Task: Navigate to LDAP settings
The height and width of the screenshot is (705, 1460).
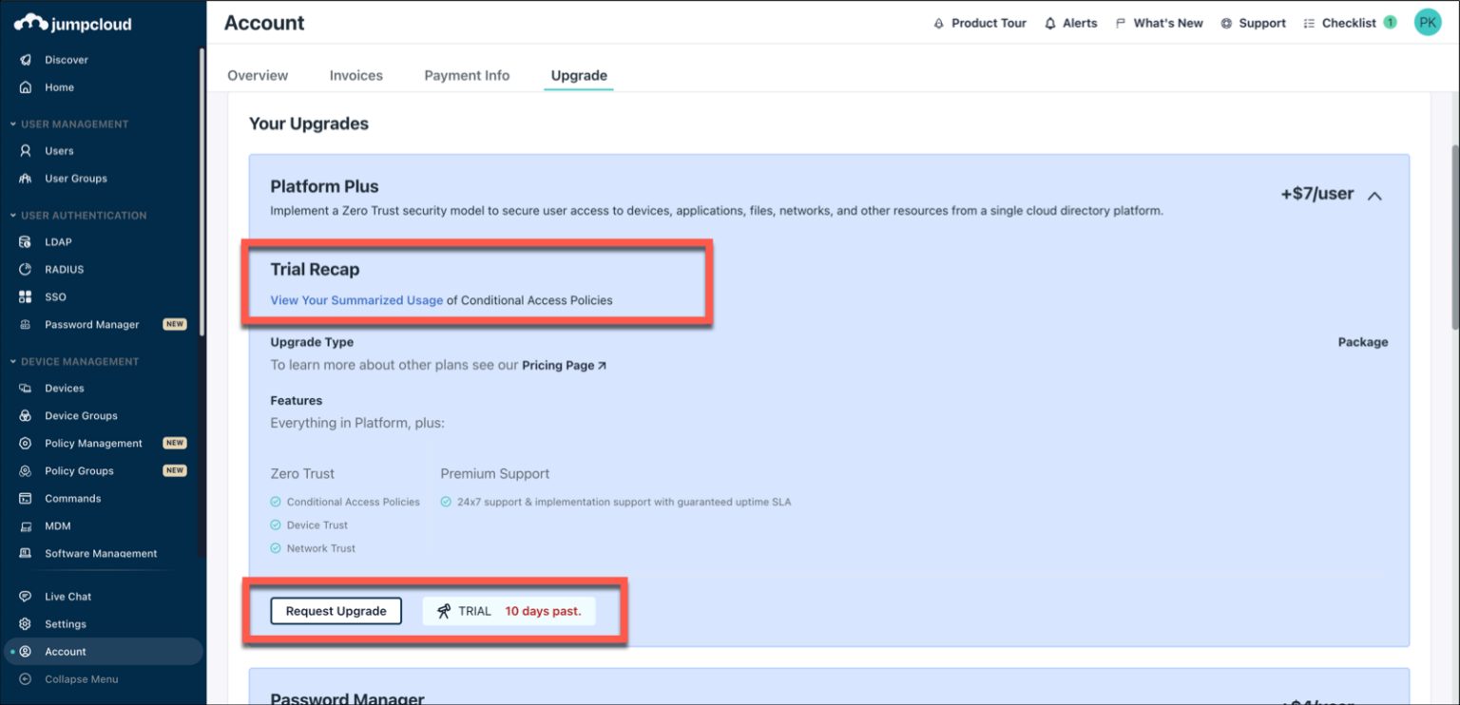Action: coord(59,241)
